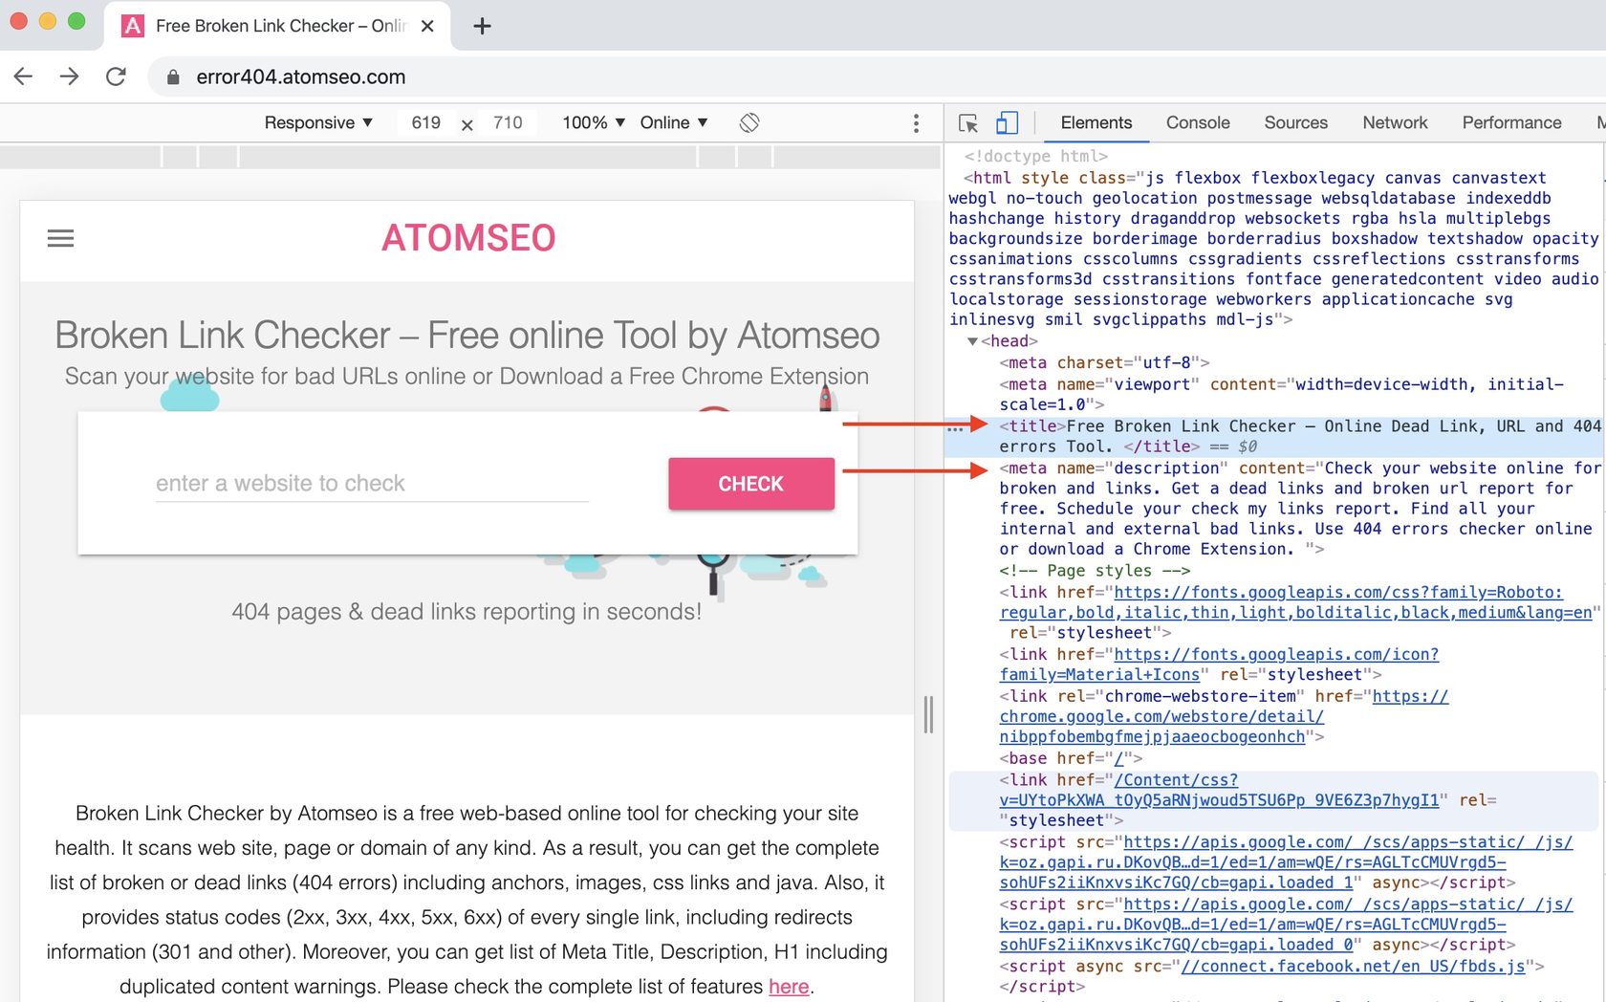
Task: Click the "here" features link
Action: pos(788,986)
